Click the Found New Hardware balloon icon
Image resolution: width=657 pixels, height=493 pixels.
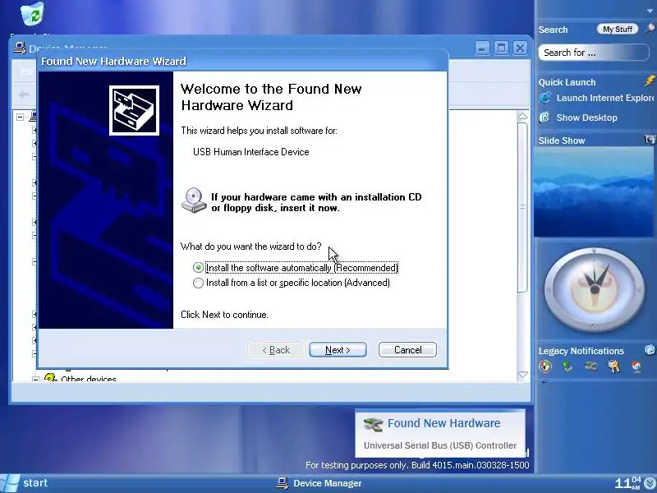(373, 424)
